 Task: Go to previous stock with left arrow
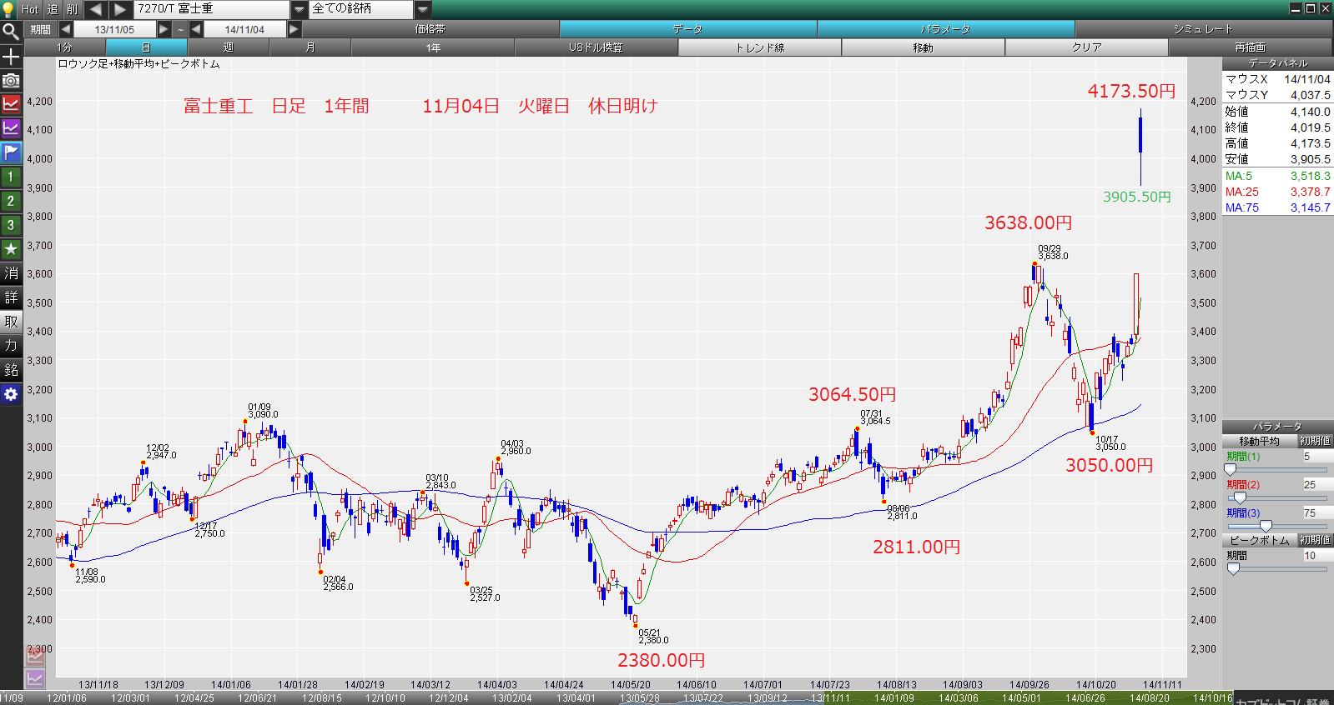(x=96, y=9)
